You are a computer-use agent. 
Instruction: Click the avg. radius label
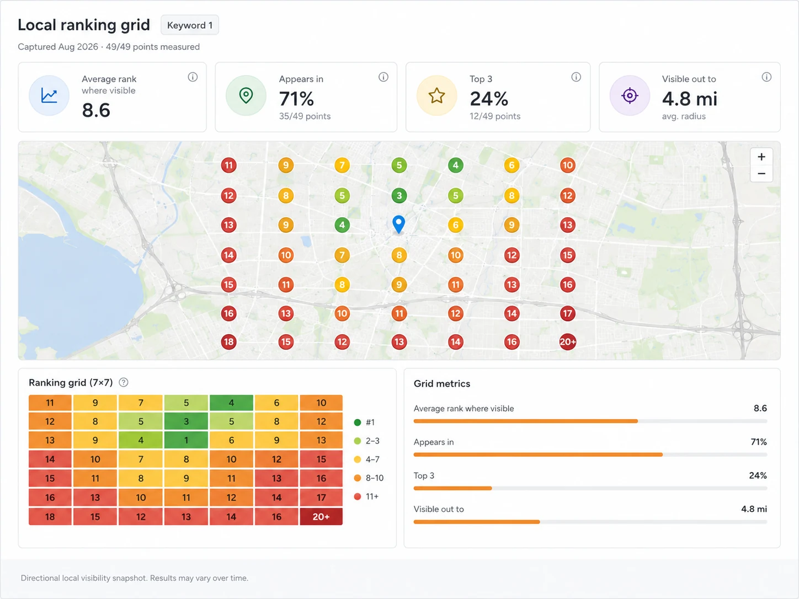pyautogui.click(x=684, y=116)
